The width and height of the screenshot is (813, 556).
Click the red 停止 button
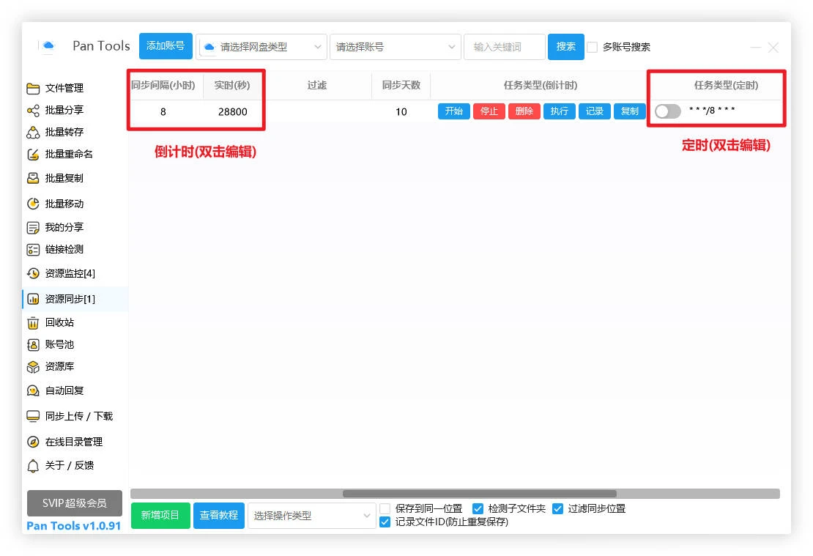489,111
